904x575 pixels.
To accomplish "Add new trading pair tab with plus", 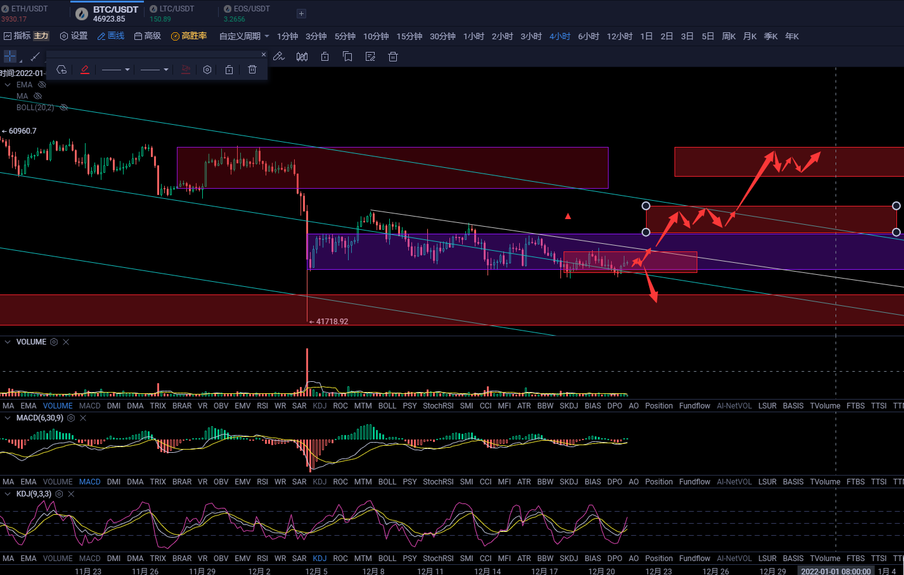I will (x=301, y=13).
